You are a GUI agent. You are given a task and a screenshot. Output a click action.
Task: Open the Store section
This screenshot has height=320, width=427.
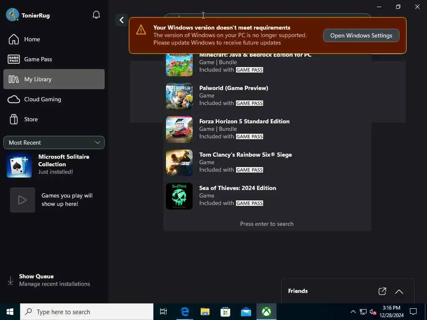[54, 119]
